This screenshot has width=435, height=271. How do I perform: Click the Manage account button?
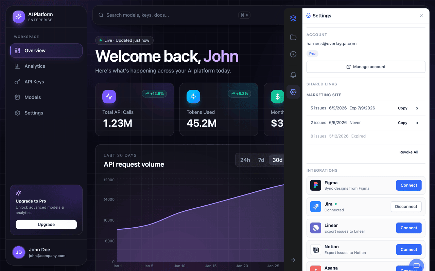(366, 67)
